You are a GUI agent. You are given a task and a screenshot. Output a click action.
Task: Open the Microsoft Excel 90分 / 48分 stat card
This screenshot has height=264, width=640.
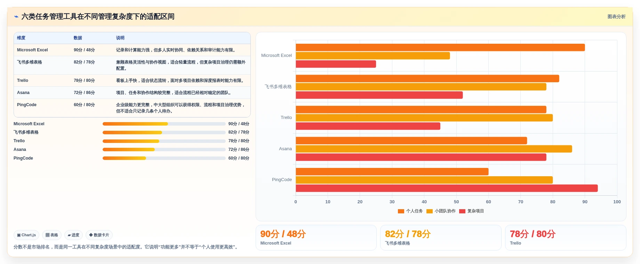(x=316, y=238)
